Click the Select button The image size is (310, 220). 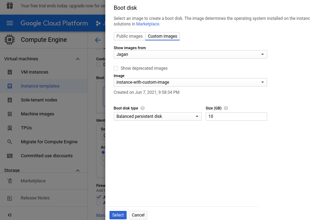point(118,215)
